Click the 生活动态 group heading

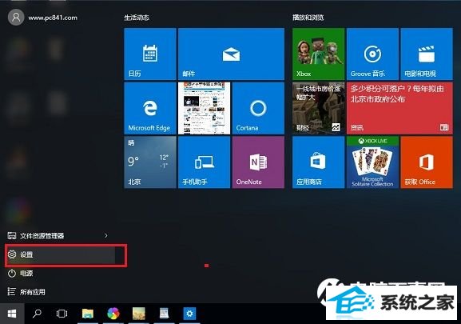click(137, 18)
